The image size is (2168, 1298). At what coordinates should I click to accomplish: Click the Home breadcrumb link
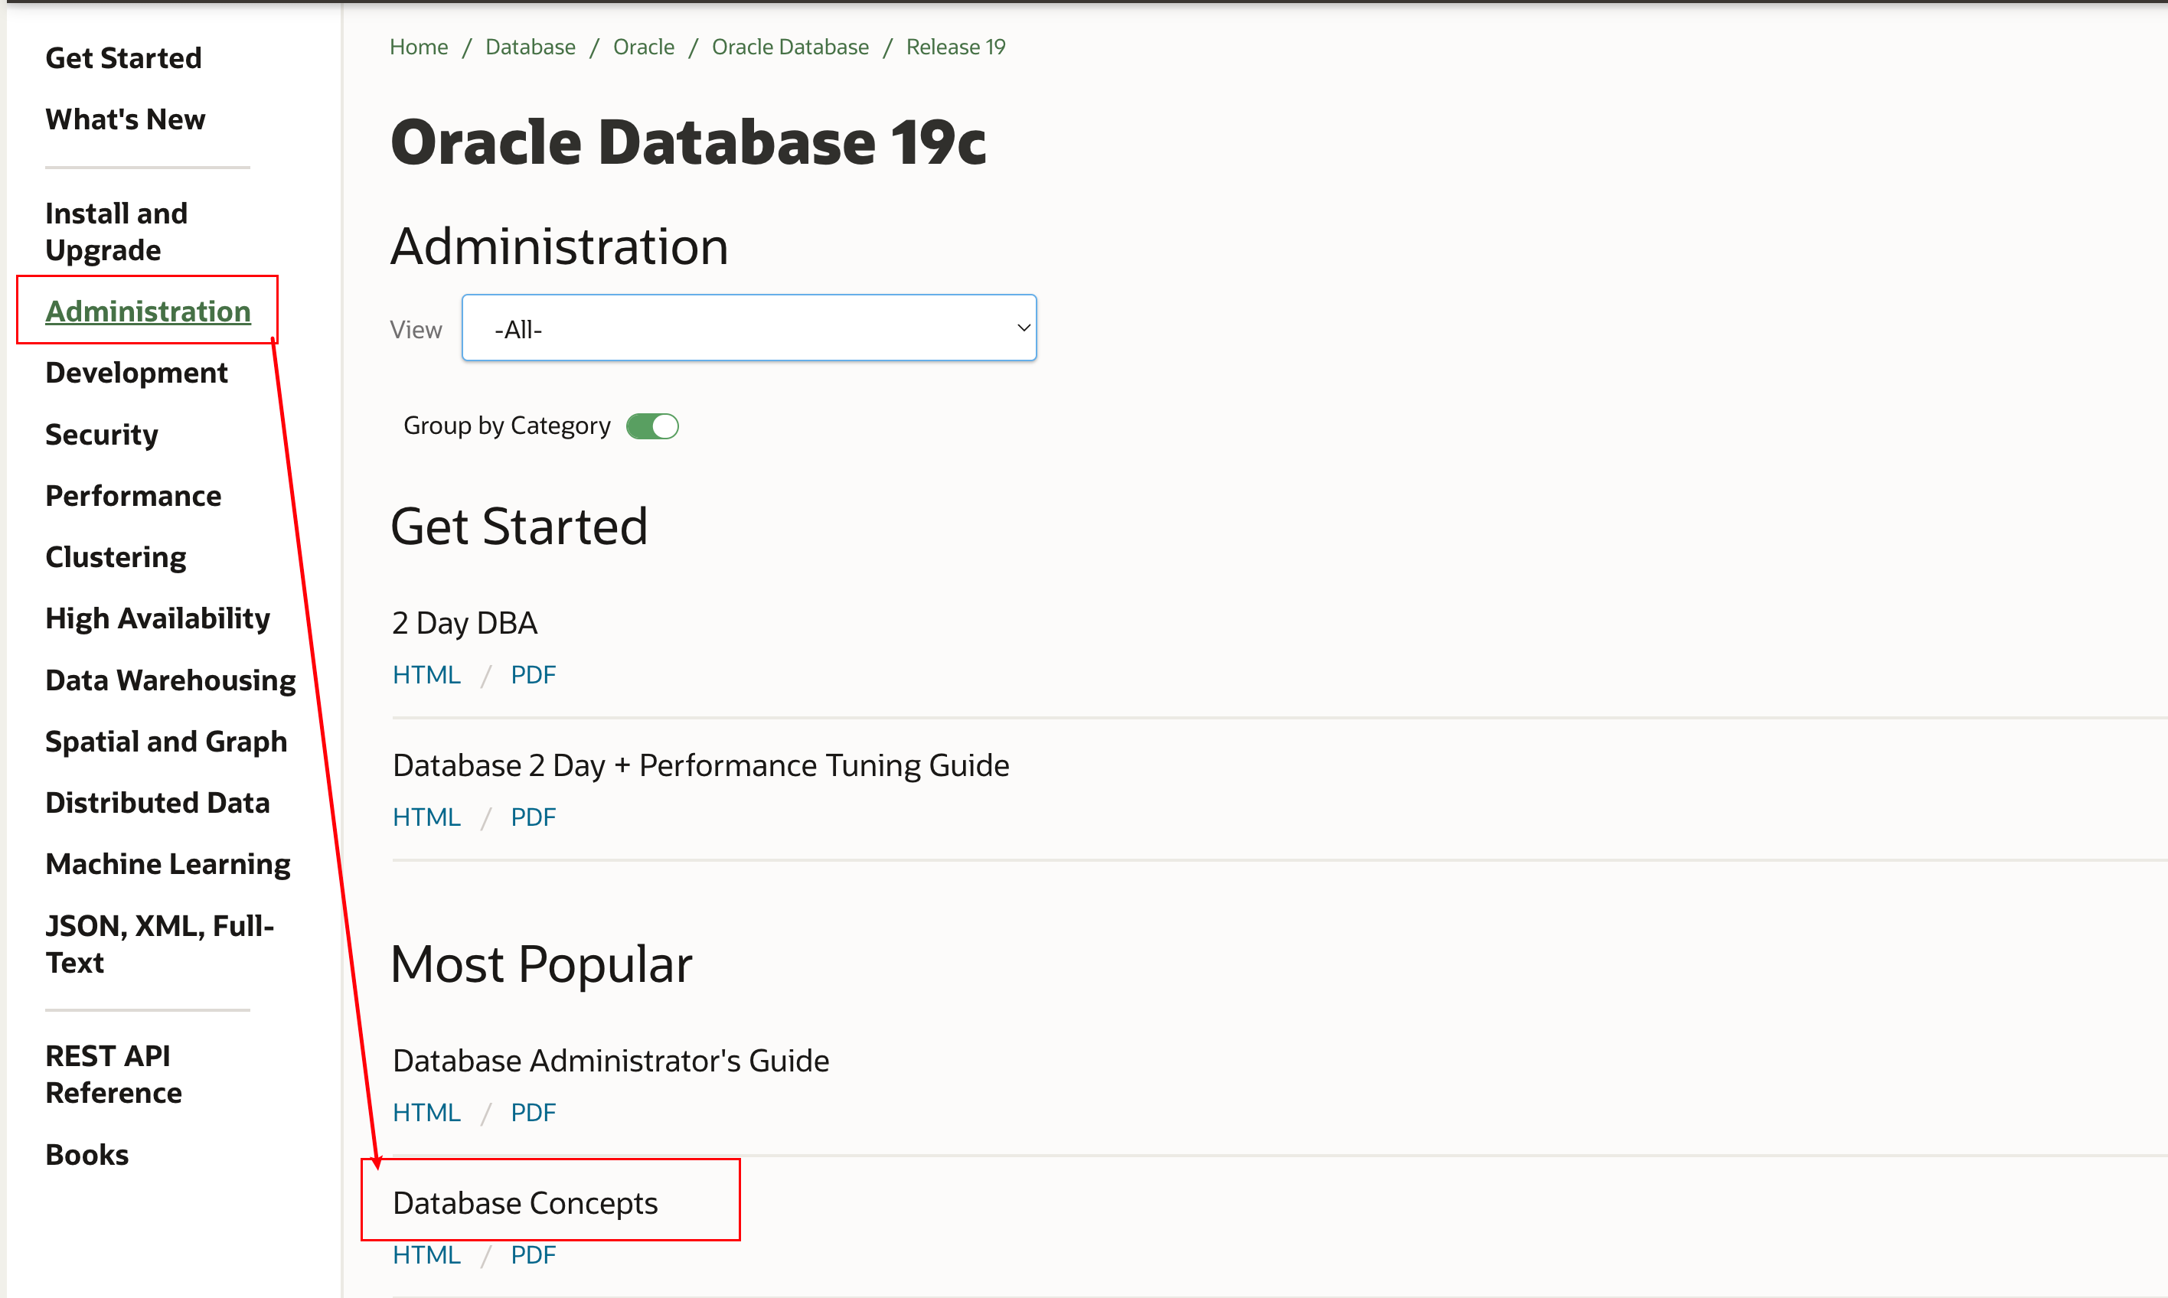click(x=418, y=47)
